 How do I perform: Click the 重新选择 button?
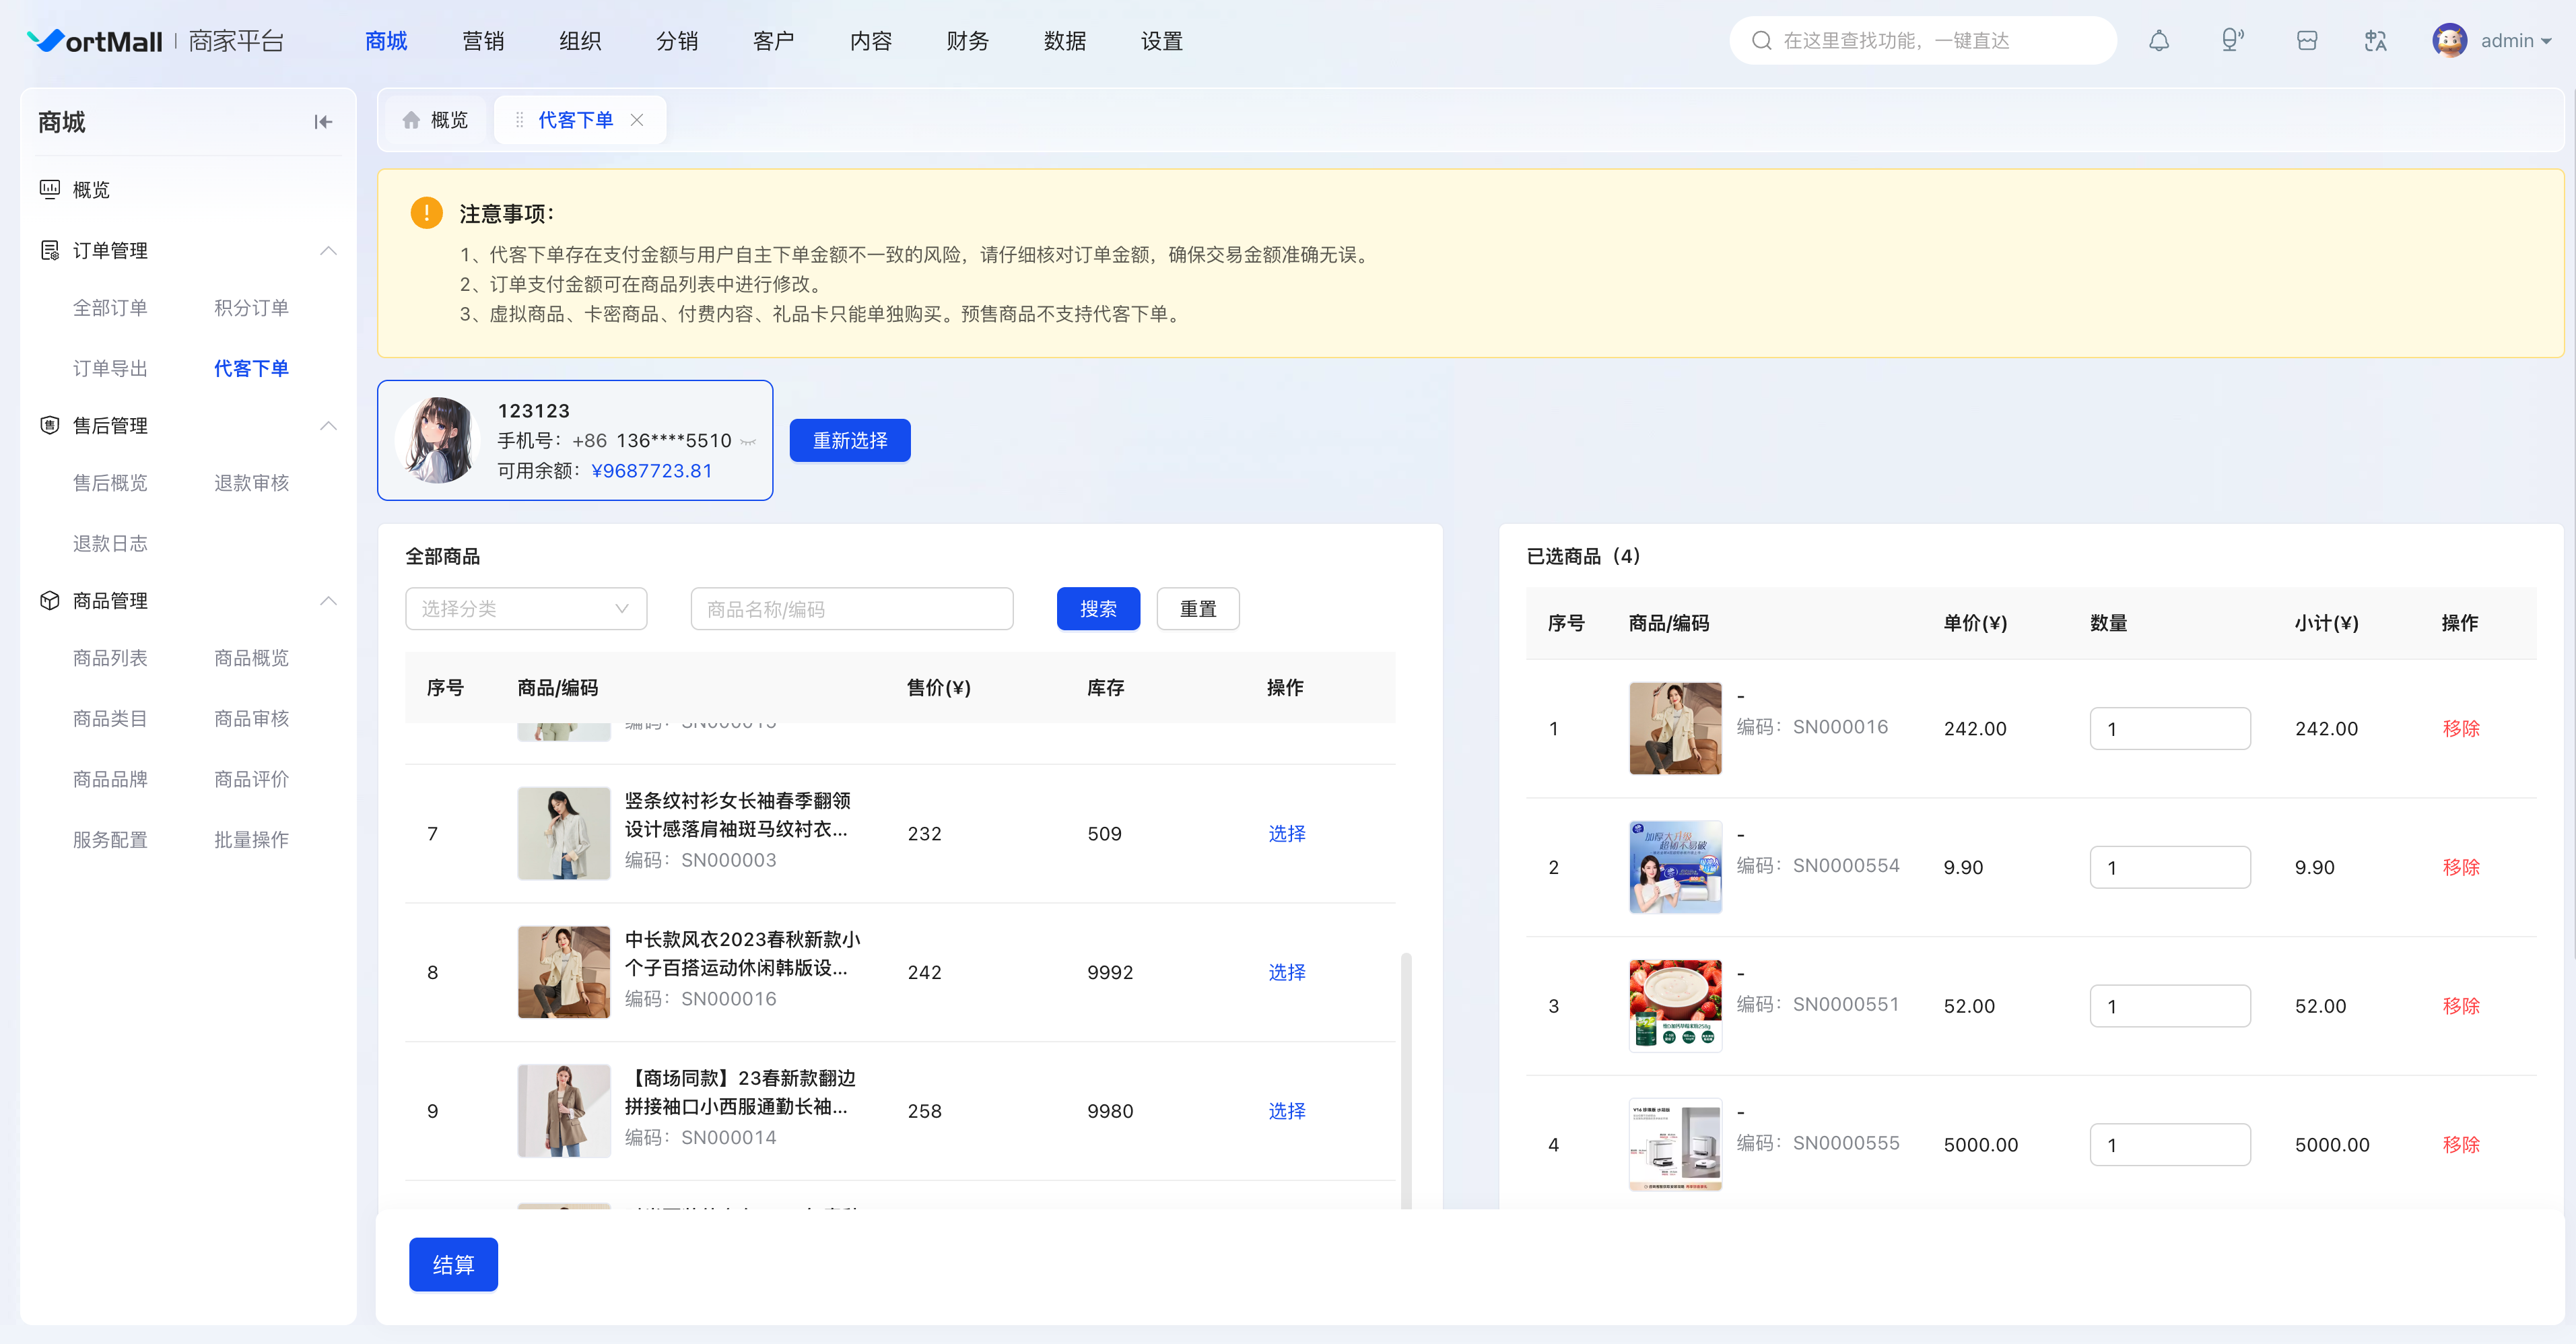click(850, 441)
